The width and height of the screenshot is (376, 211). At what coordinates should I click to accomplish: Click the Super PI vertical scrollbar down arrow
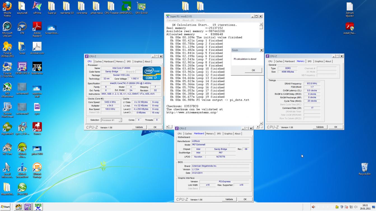coord(261,123)
